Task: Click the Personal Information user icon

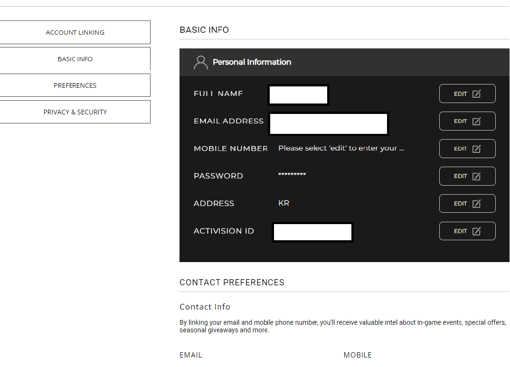Action: pos(201,62)
